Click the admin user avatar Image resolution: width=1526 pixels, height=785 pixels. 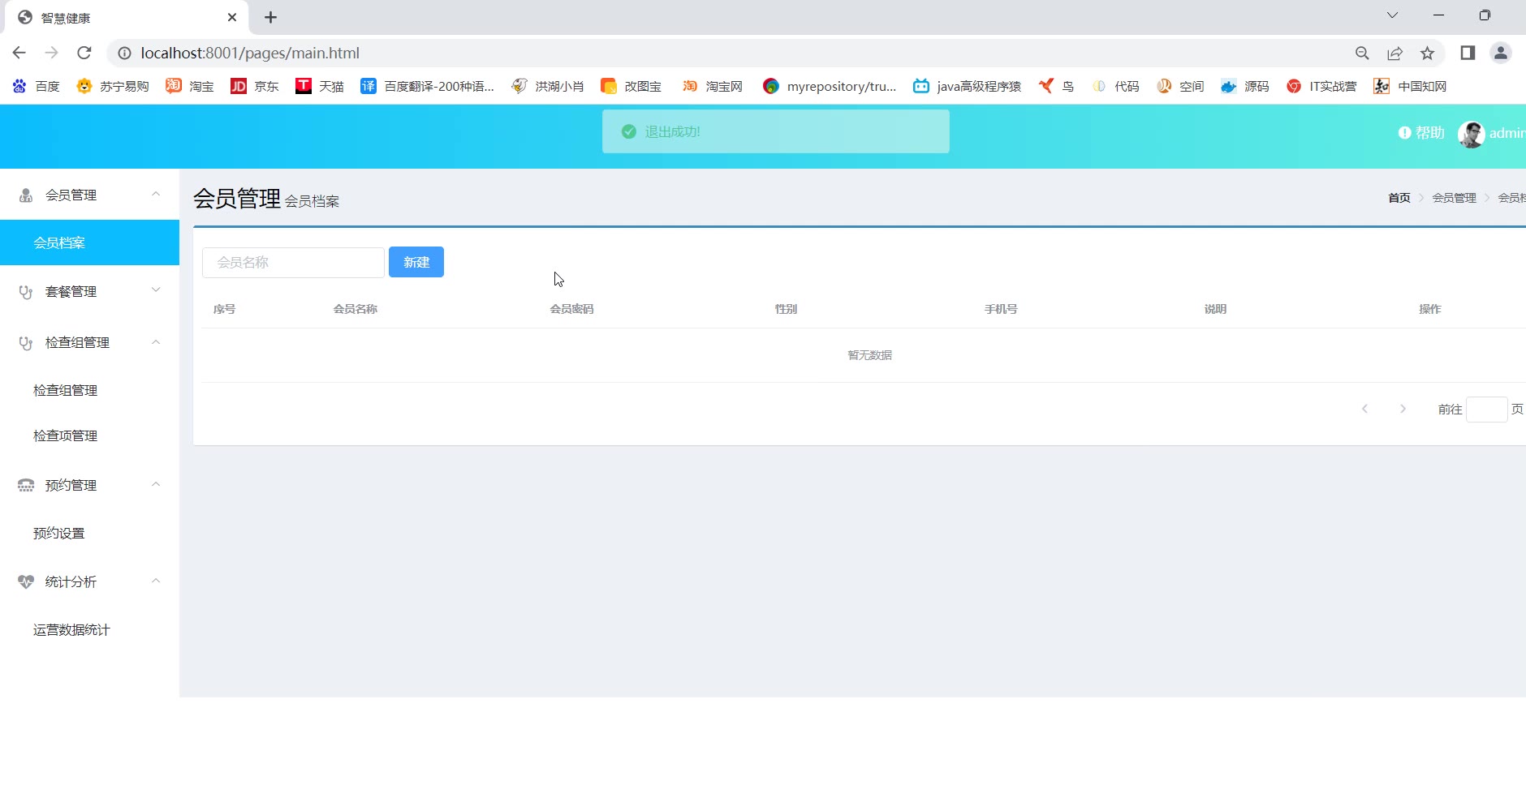click(x=1471, y=134)
